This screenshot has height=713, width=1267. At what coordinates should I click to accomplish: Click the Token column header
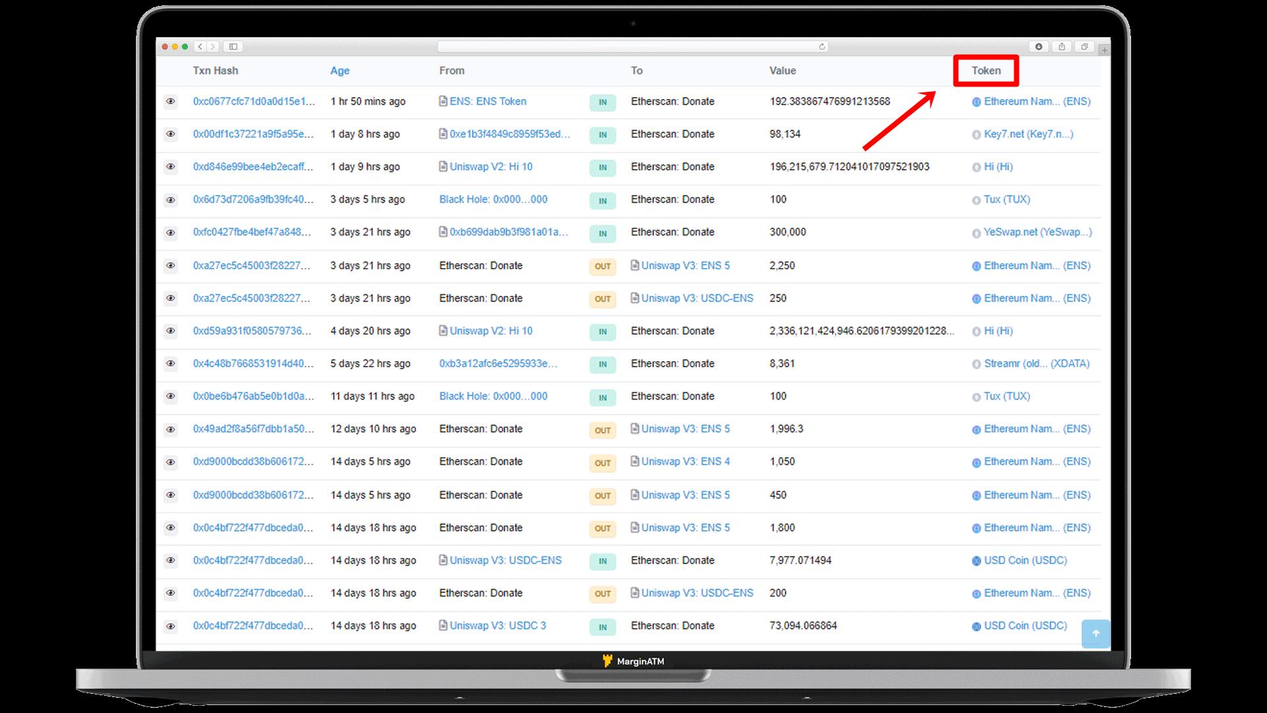click(x=986, y=71)
